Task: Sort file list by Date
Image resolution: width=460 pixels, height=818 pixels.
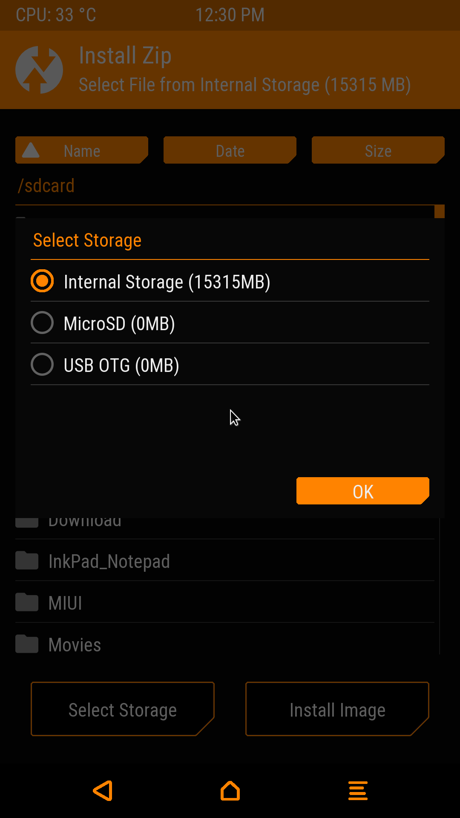Action: click(230, 150)
